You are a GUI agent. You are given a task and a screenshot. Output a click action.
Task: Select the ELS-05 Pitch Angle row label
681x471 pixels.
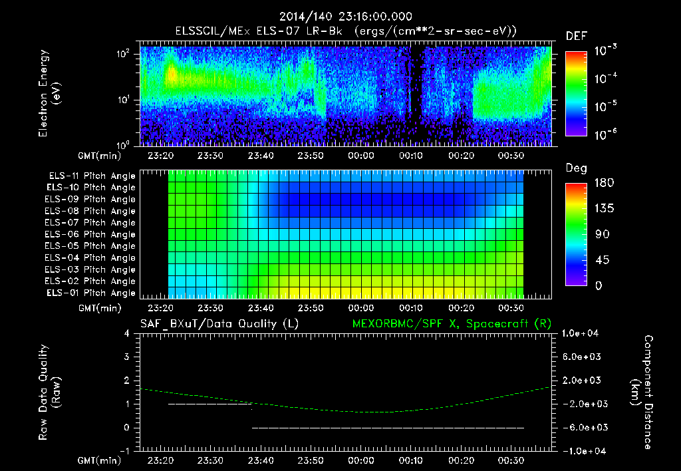pos(90,246)
